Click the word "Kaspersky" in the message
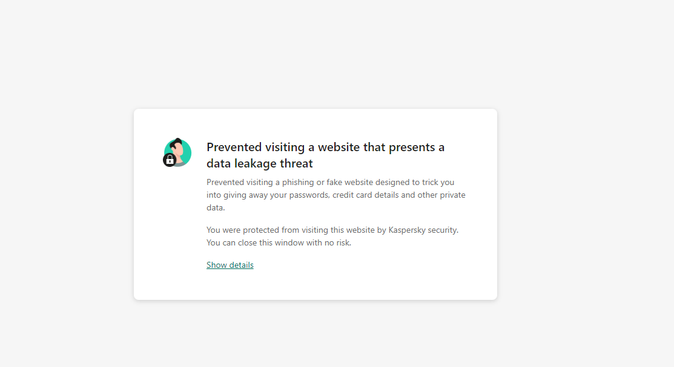Image resolution: width=674 pixels, height=367 pixels. pos(406,230)
